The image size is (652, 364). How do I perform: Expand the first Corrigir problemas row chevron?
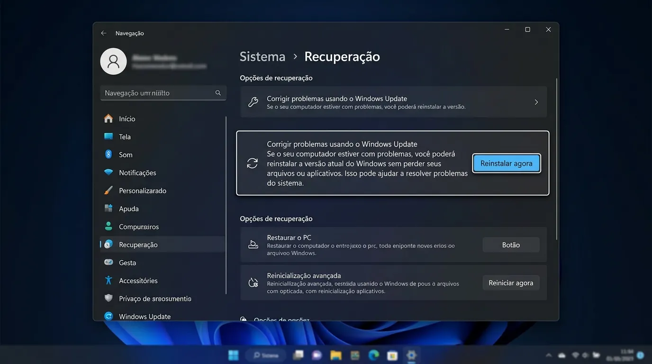[536, 102]
